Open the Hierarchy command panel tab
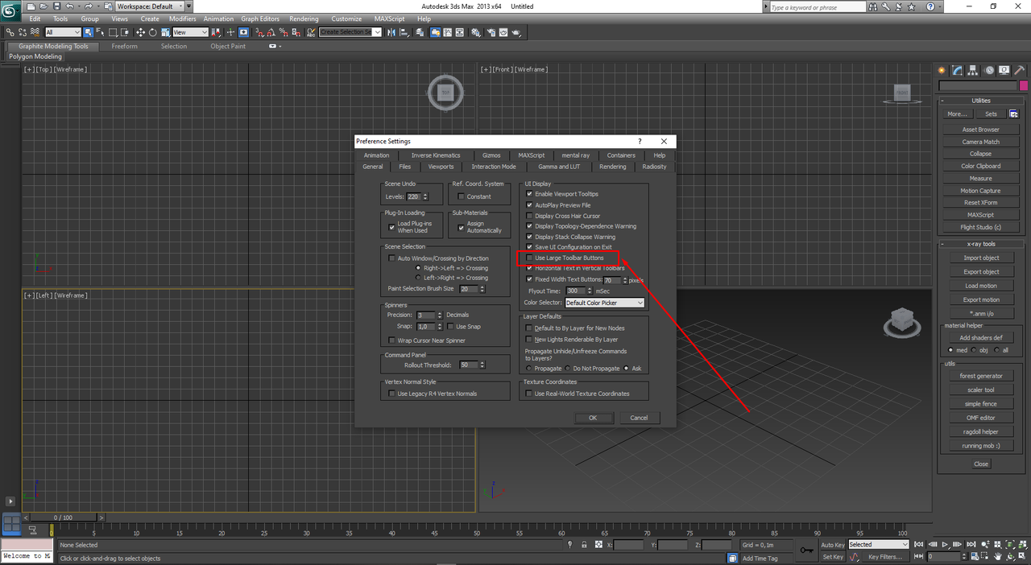 (973, 71)
